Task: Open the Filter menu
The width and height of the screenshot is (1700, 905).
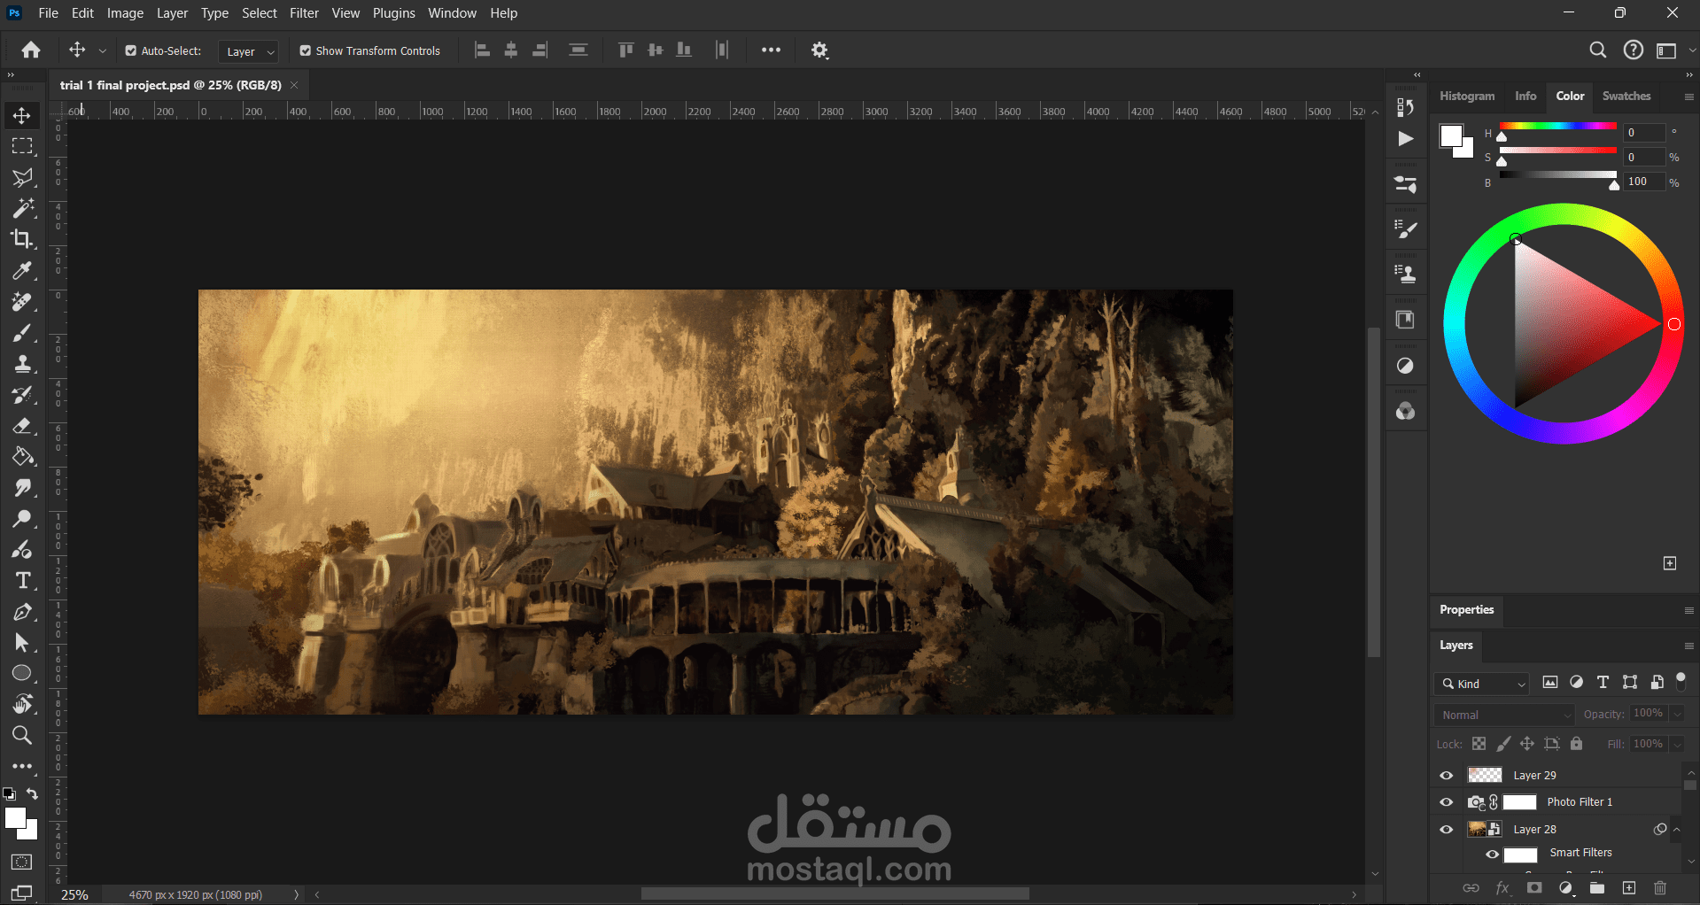Action: point(304,13)
